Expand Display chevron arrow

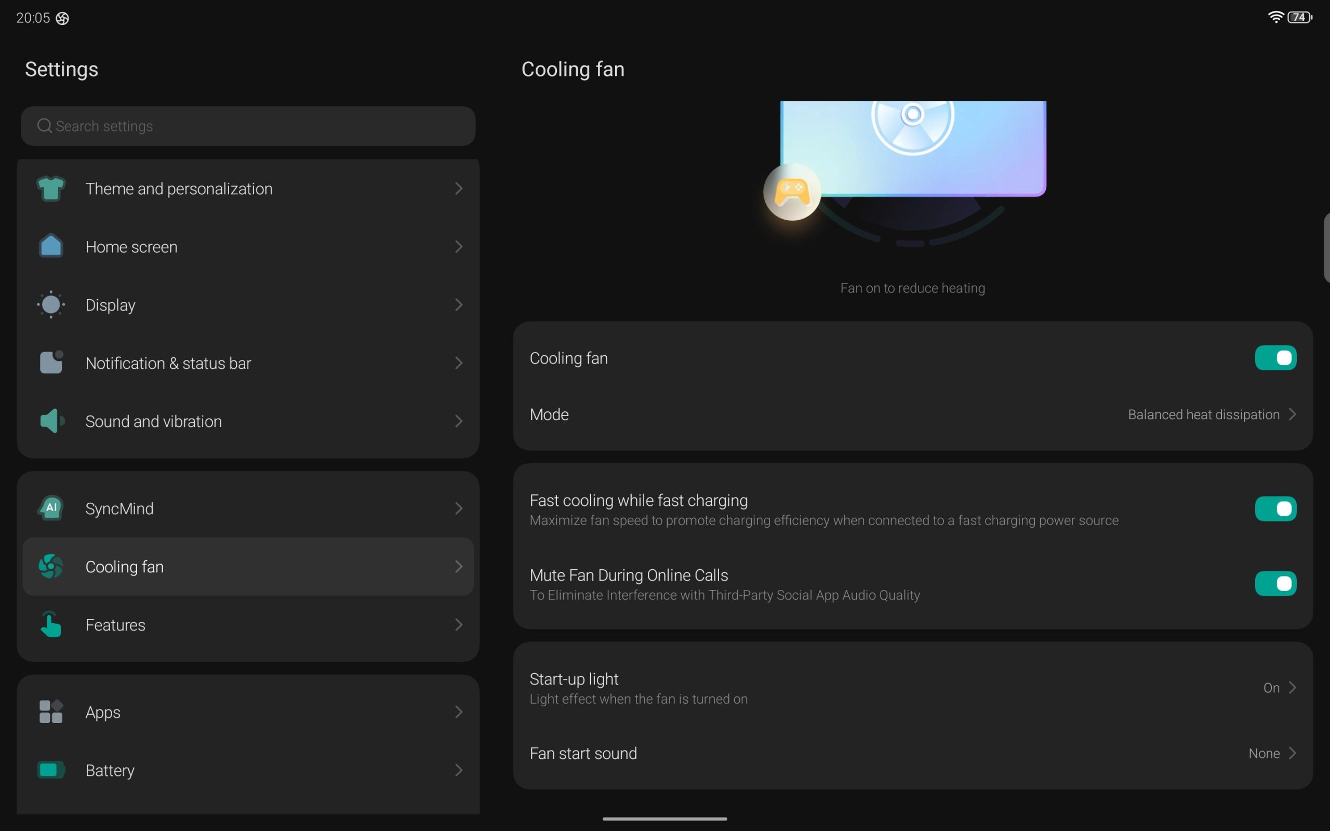pyautogui.click(x=458, y=304)
